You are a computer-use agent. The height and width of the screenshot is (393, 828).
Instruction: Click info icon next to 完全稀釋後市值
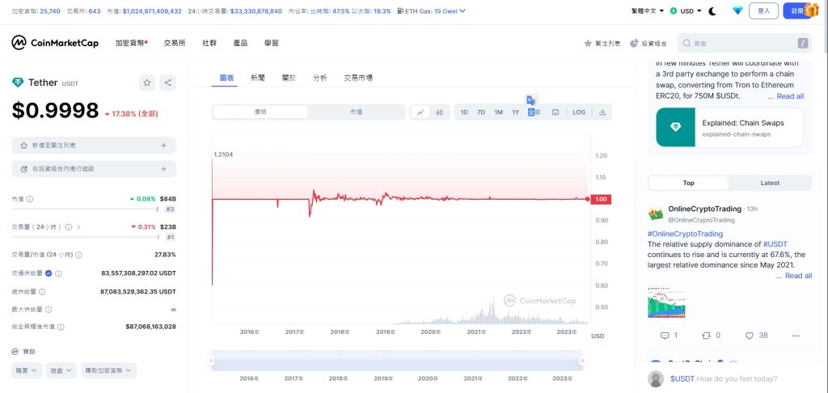(61, 327)
